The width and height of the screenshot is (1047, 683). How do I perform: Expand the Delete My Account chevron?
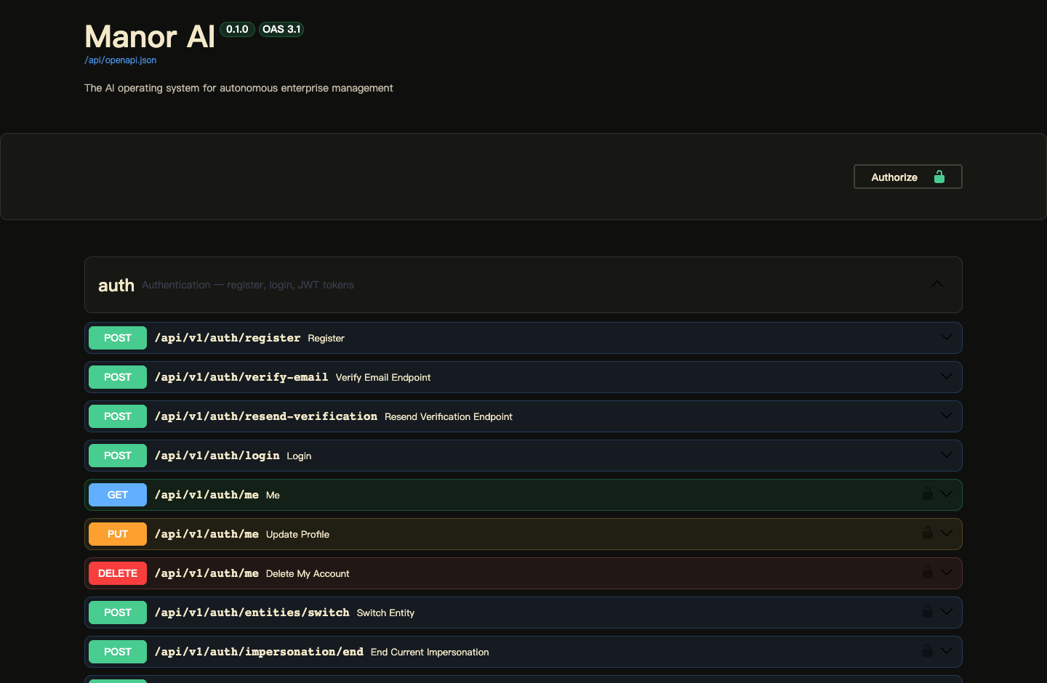tap(946, 573)
